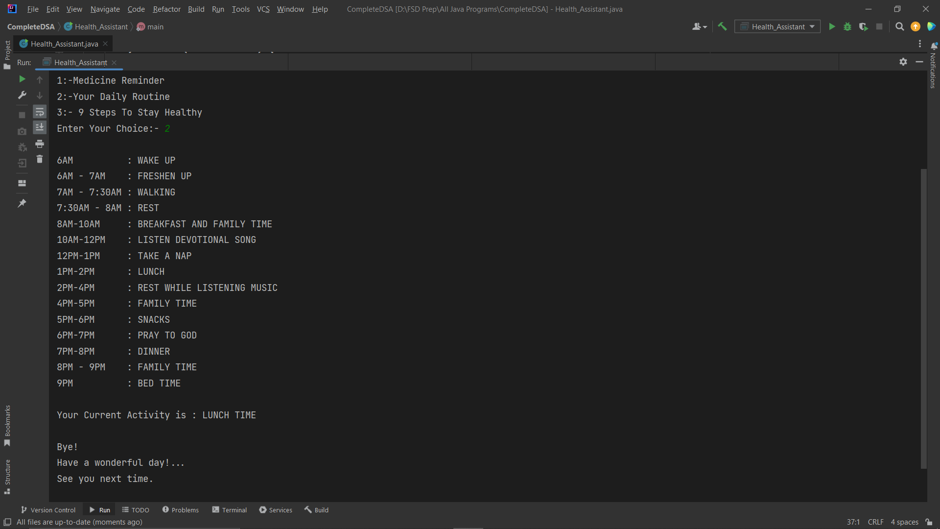Toggle scroll to end of output

coord(40,127)
